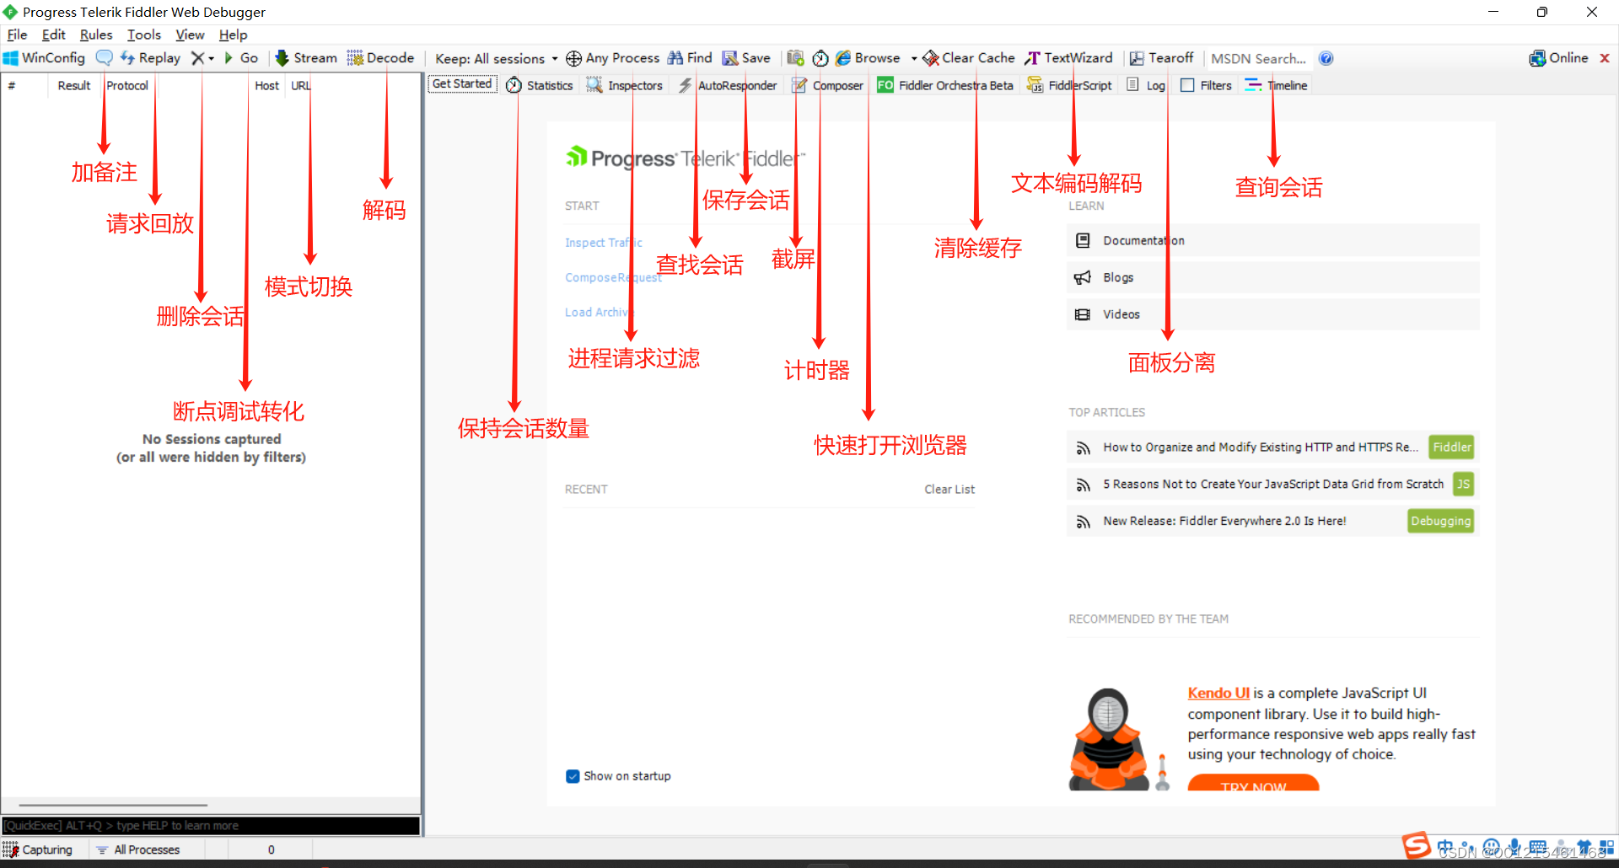Open Find sessions with binoculars icon
The height and width of the screenshot is (868, 1619).
click(x=690, y=58)
